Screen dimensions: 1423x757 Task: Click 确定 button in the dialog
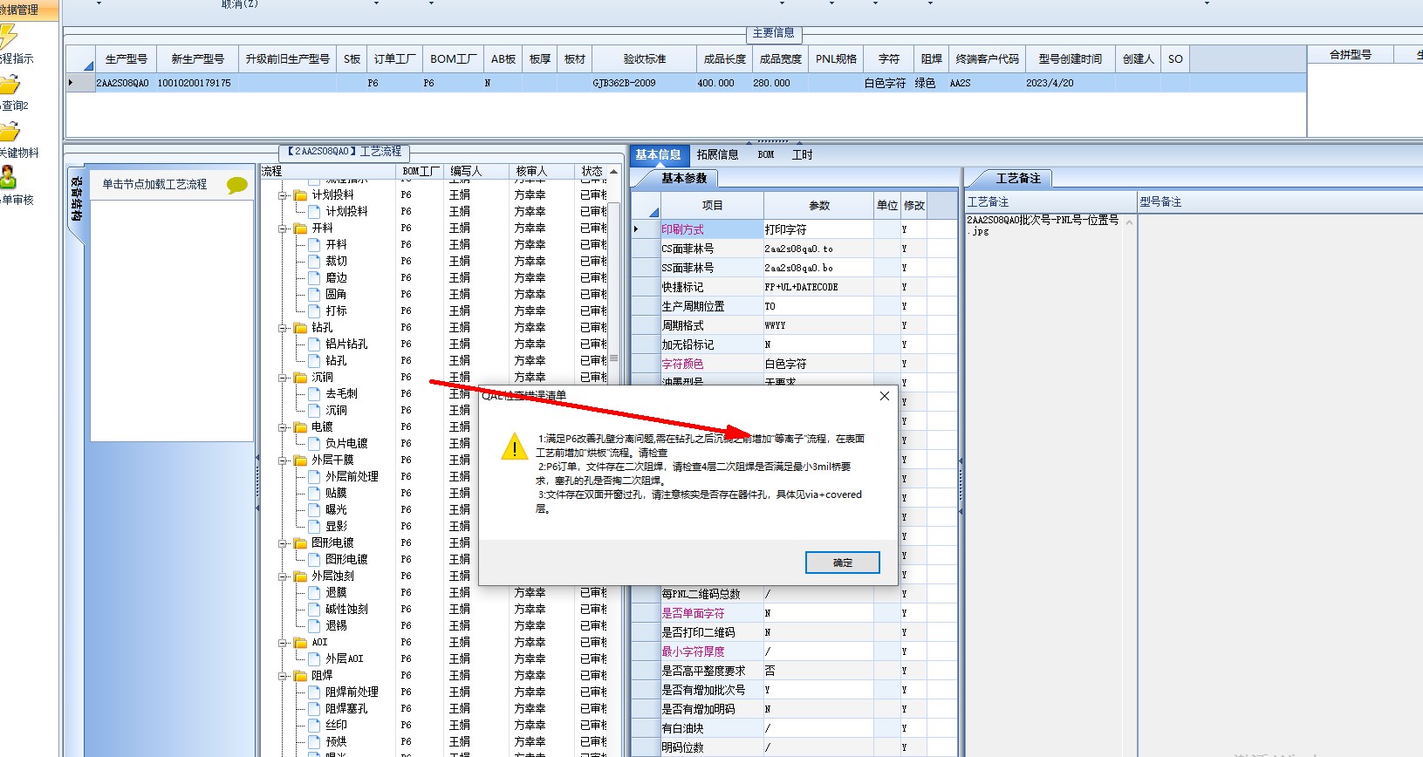(843, 563)
